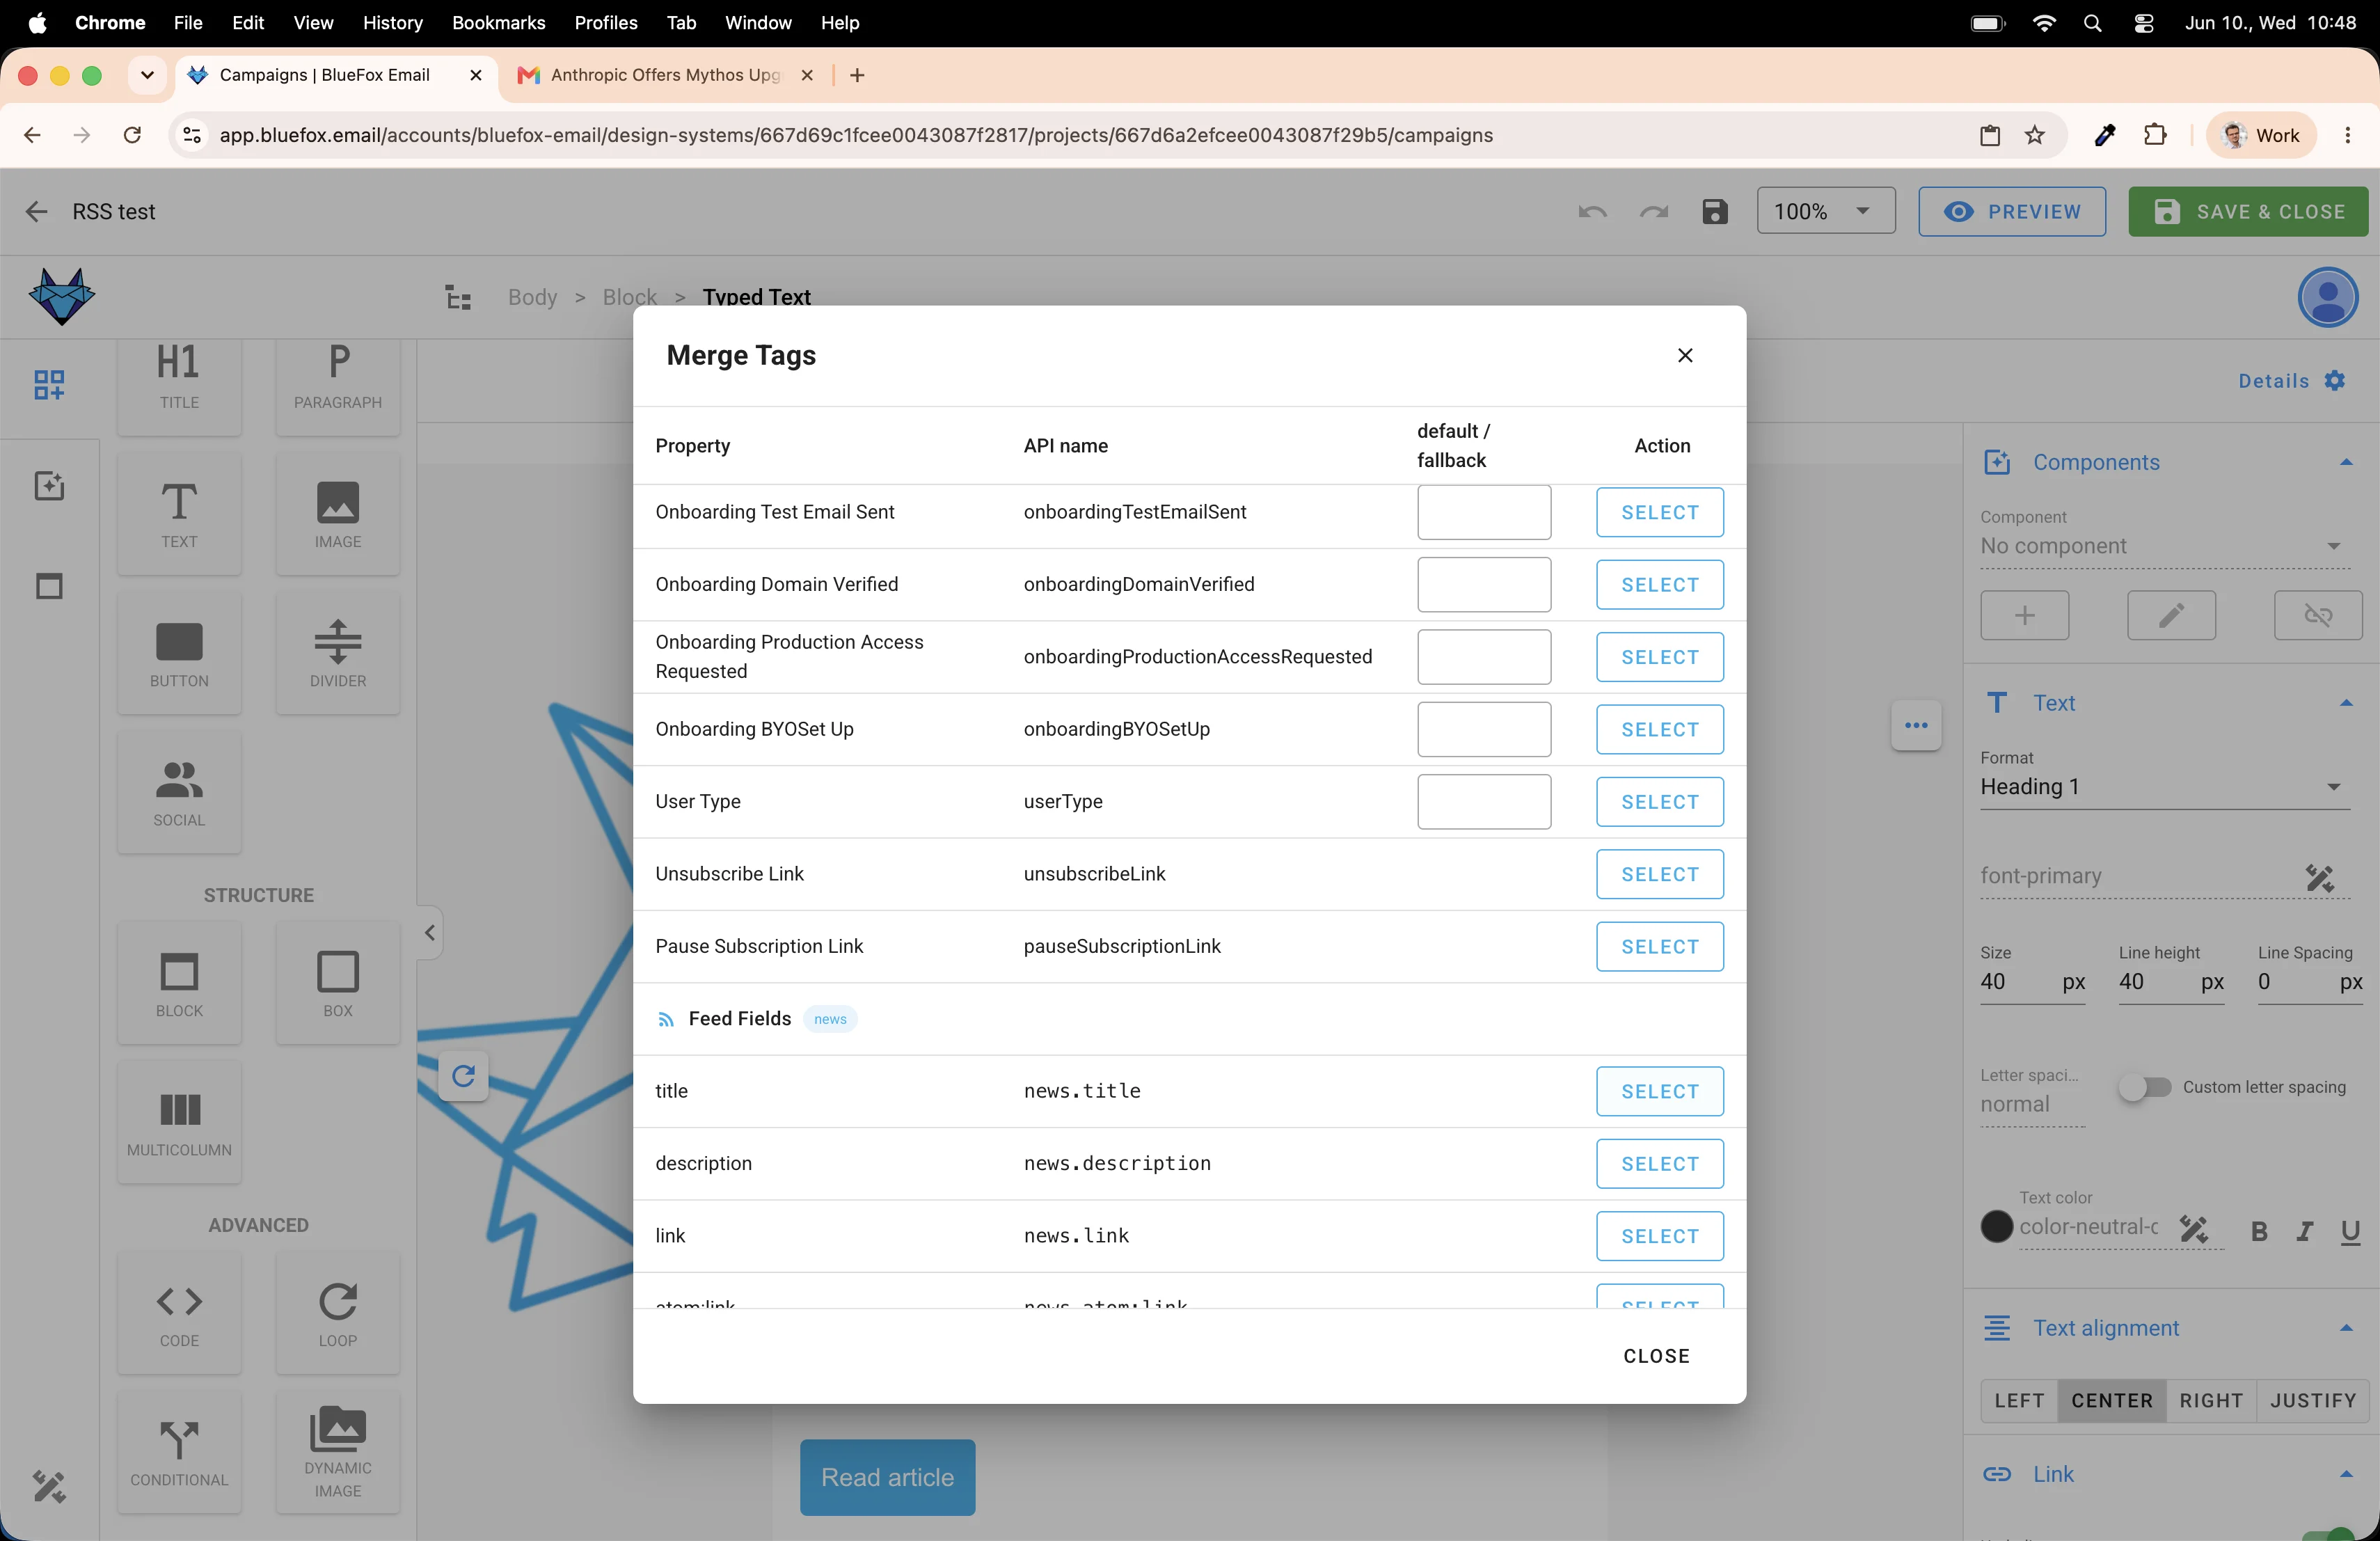Image resolution: width=2380 pixels, height=1541 pixels.
Task: Open the History menu
Action: 392,22
